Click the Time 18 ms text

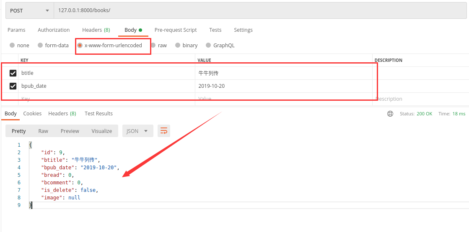click(x=452, y=114)
